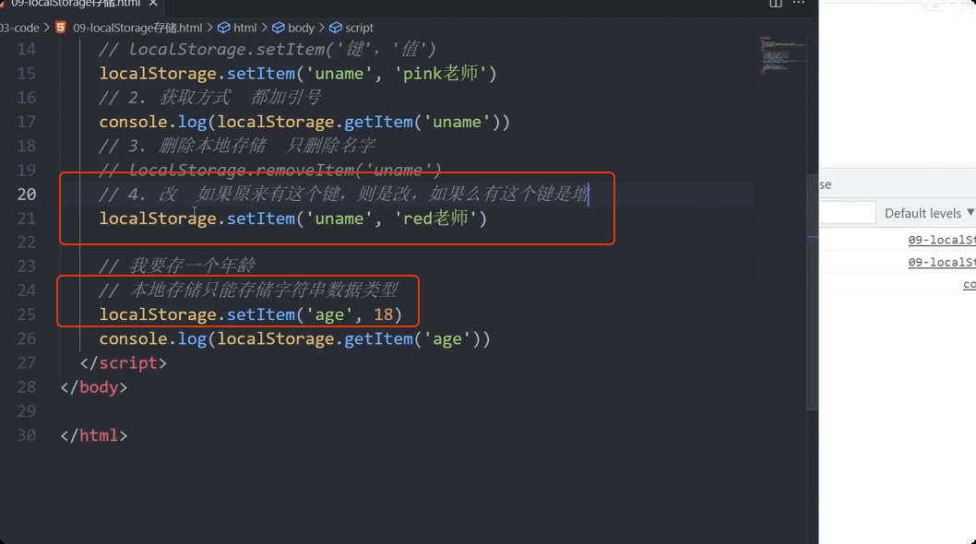
Task: Click getItem on line 17
Action: [x=378, y=122]
